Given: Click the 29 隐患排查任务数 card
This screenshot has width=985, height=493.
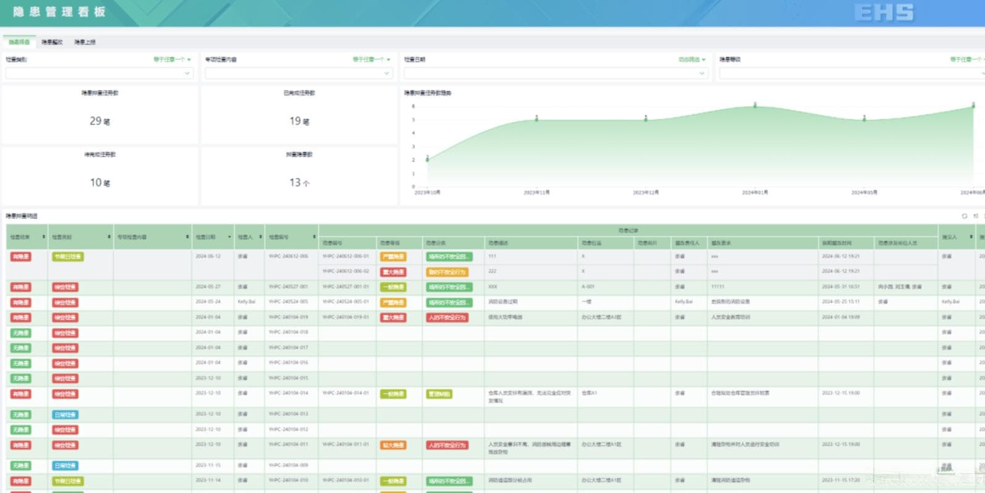Looking at the screenshot, I should click(x=99, y=115).
